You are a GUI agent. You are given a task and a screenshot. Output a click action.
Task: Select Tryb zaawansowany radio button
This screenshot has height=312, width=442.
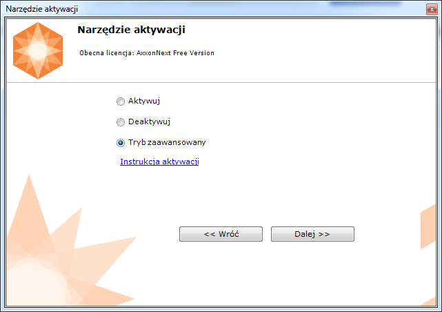tap(121, 143)
